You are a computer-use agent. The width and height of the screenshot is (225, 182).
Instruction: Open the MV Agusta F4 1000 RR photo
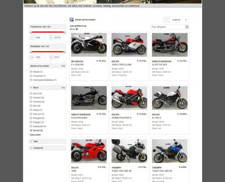pos(89,45)
